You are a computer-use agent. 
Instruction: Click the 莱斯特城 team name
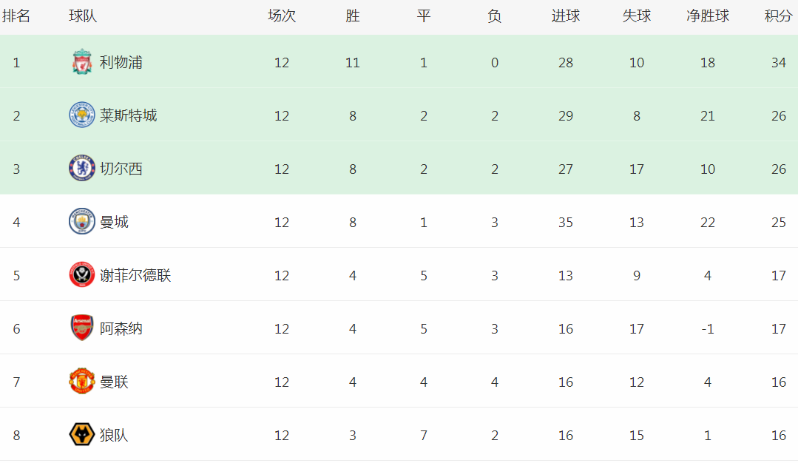[128, 115]
